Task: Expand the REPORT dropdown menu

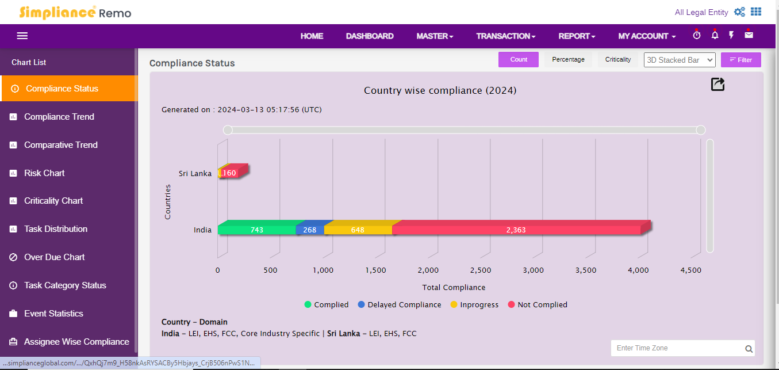Action: click(x=577, y=36)
